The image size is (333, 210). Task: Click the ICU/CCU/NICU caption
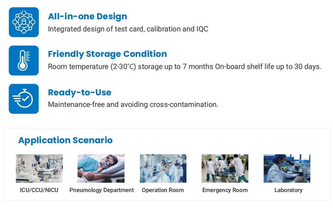[39, 190]
